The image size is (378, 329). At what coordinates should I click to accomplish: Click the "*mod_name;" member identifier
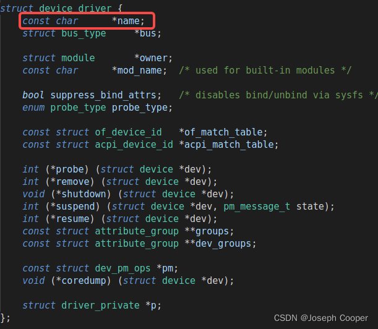[139, 70]
